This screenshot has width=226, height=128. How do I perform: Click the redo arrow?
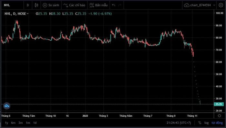[120, 5]
